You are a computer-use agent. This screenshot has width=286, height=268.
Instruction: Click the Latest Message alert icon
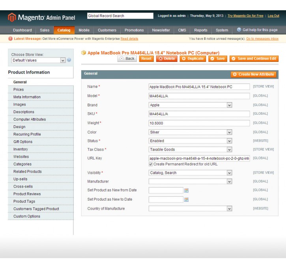(10, 39)
